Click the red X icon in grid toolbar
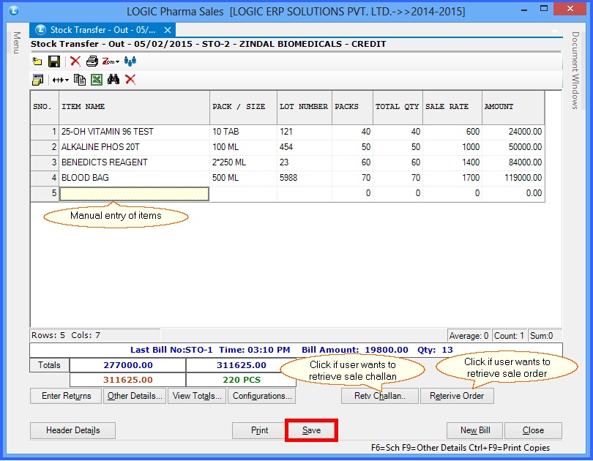The height and width of the screenshot is (461, 593). click(130, 79)
